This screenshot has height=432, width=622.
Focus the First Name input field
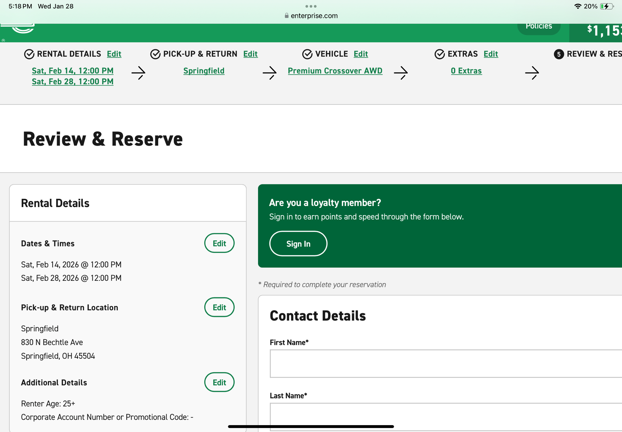click(445, 363)
